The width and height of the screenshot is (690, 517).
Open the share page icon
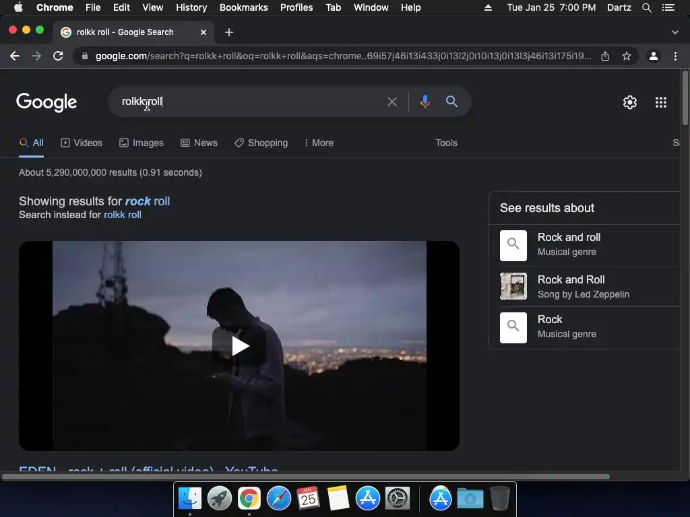tap(605, 57)
